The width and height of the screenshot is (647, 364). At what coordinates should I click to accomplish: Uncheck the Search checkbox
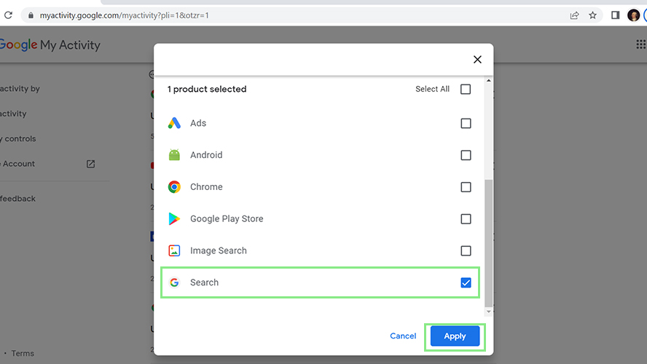[466, 282]
